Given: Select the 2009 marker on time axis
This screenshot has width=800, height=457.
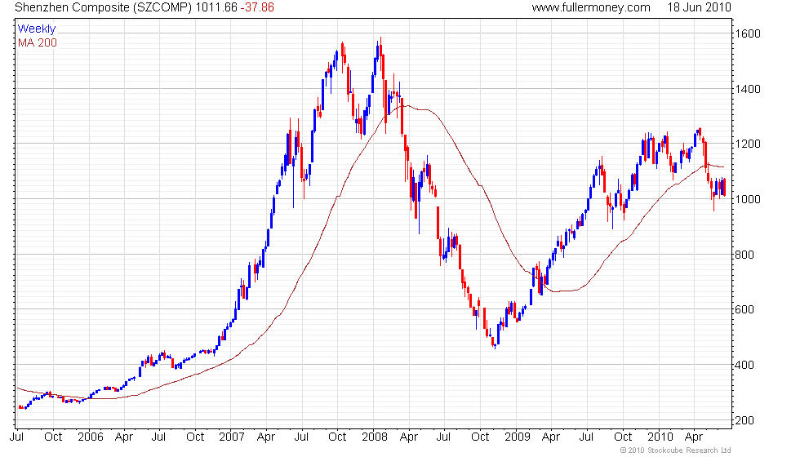Looking at the screenshot, I should (518, 437).
